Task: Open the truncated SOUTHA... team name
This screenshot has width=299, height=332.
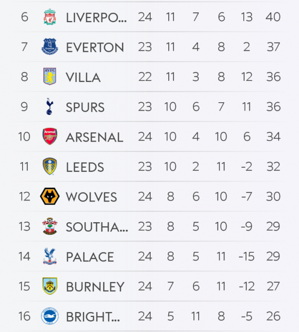Action: [97, 227]
